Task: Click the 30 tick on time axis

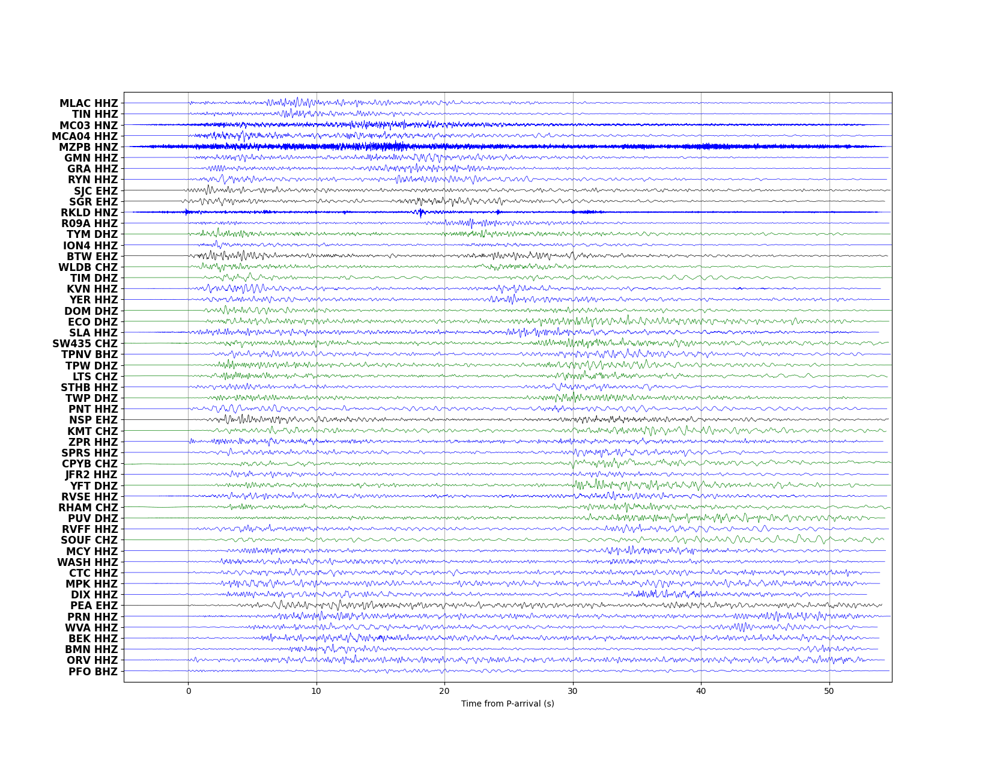Action: (x=573, y=691)
